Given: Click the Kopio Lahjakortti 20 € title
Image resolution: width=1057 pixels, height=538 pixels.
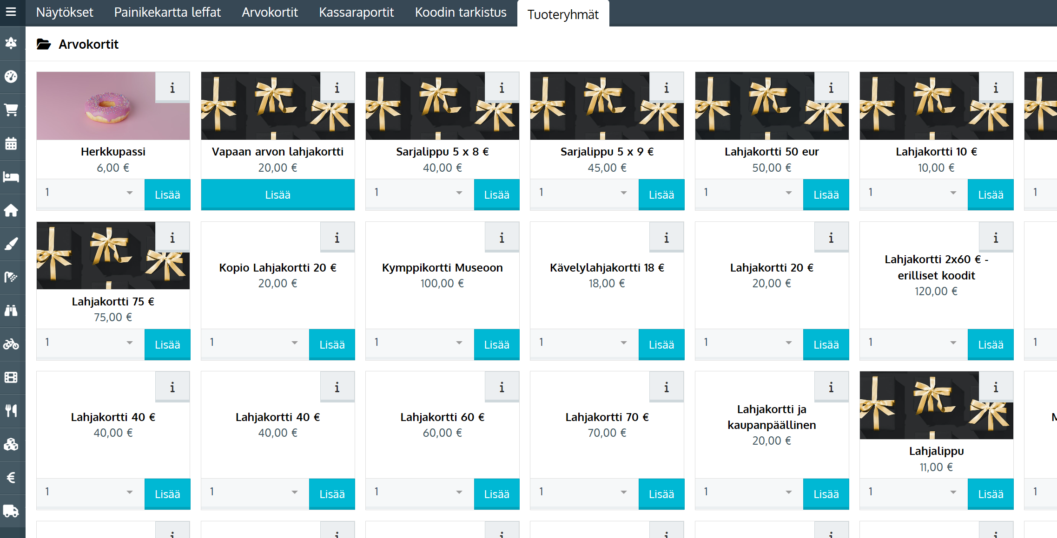Looking at the screenshot, I should [277, 268].
